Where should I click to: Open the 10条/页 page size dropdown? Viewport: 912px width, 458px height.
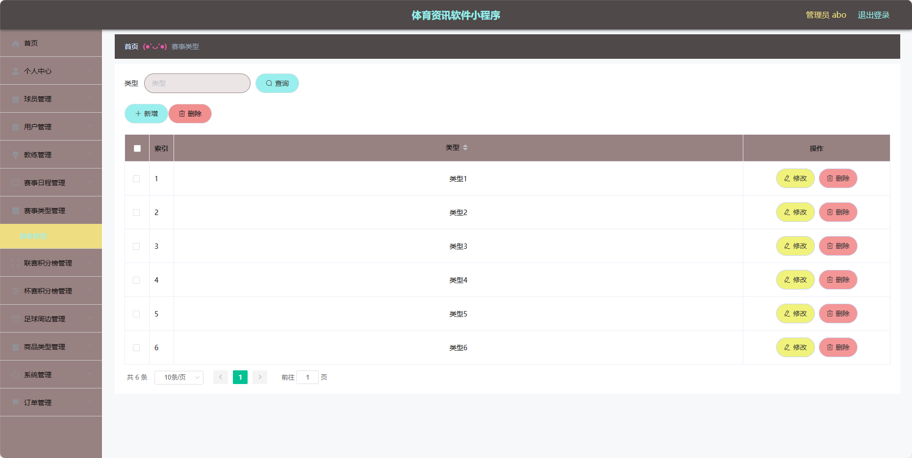(179, 377)
